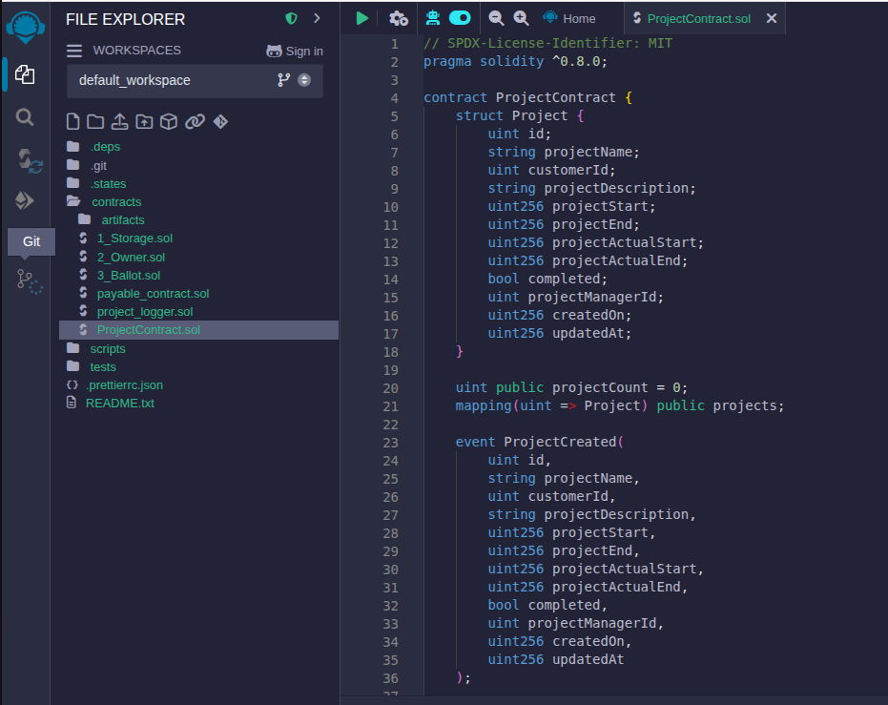Click the green shield verification icon
Image resolution: width=888 pixels, height=705 pixels.
click(291, 19)
